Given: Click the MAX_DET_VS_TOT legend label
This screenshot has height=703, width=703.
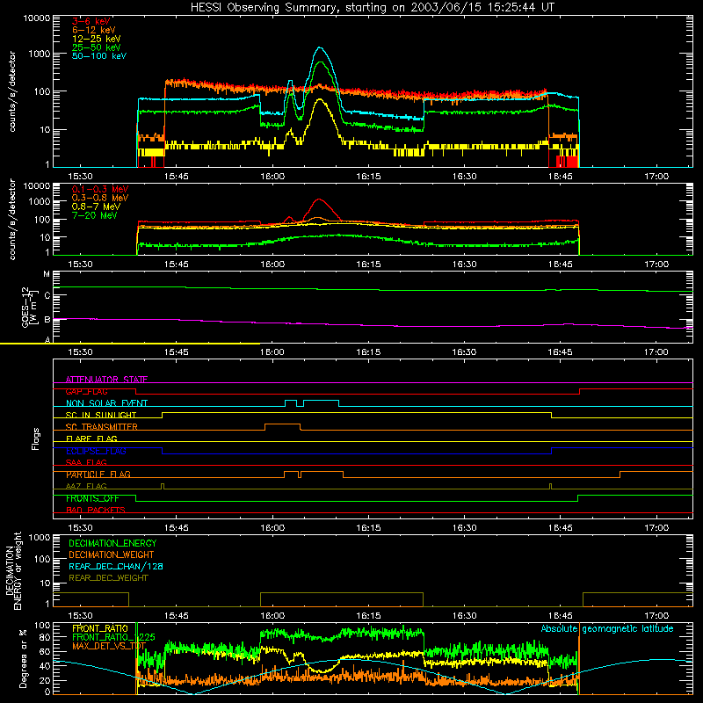Looking at the screenshot, I should click(109, 646).
